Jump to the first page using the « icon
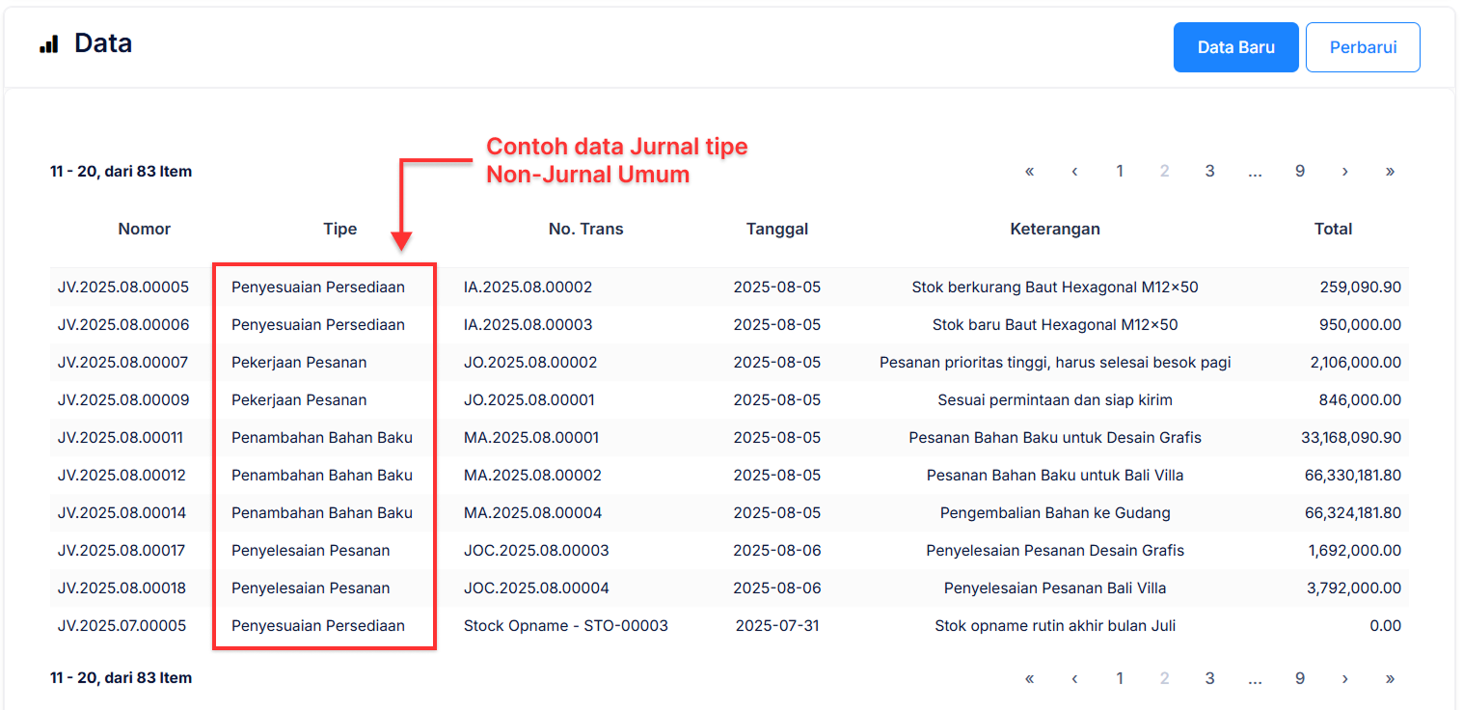 pos(1029,171)
